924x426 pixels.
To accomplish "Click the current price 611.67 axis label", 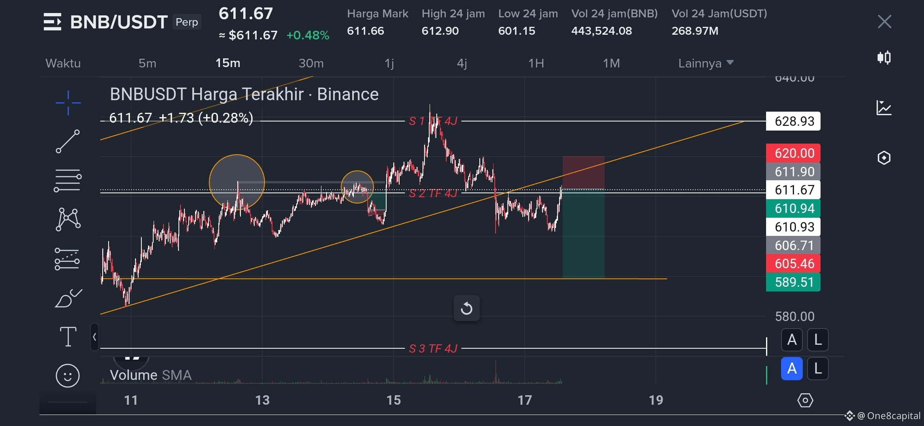I will [x=793, y=190].
